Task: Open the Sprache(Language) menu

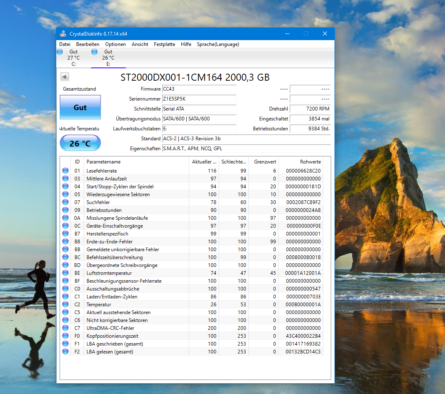Action: 218,44
